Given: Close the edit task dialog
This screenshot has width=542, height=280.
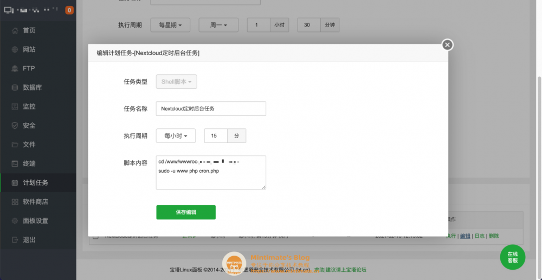Looking at the screenshot, I should click(447, 44).
